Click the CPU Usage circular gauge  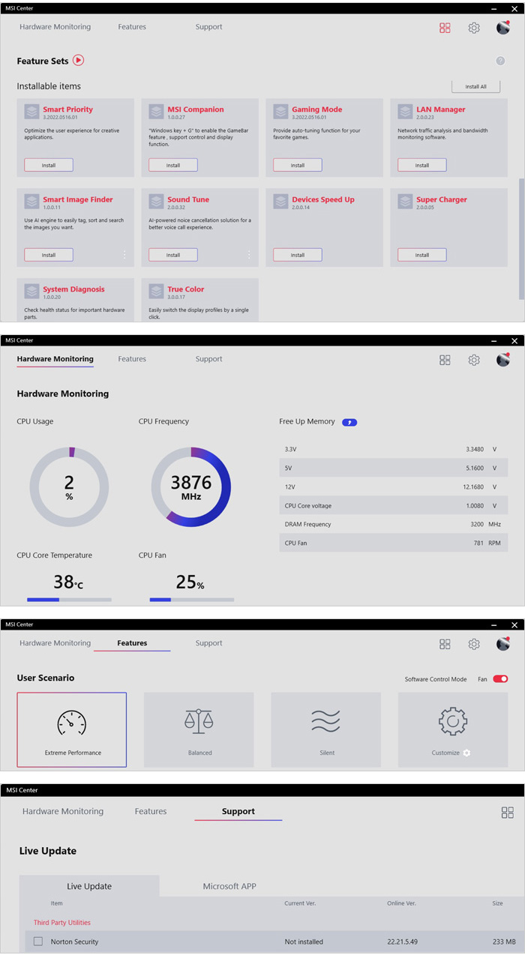[69, 486]
